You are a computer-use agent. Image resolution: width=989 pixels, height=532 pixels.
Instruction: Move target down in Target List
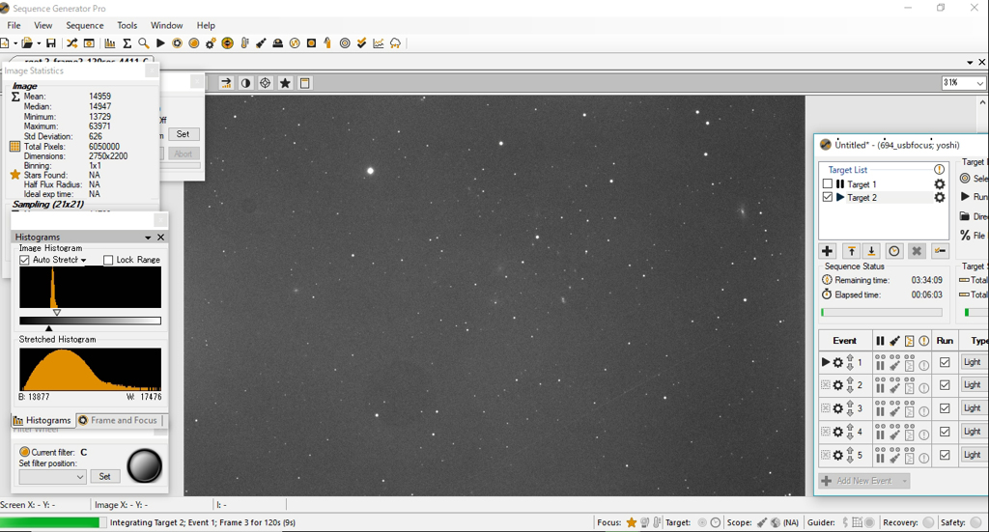[x=871, y=251]
